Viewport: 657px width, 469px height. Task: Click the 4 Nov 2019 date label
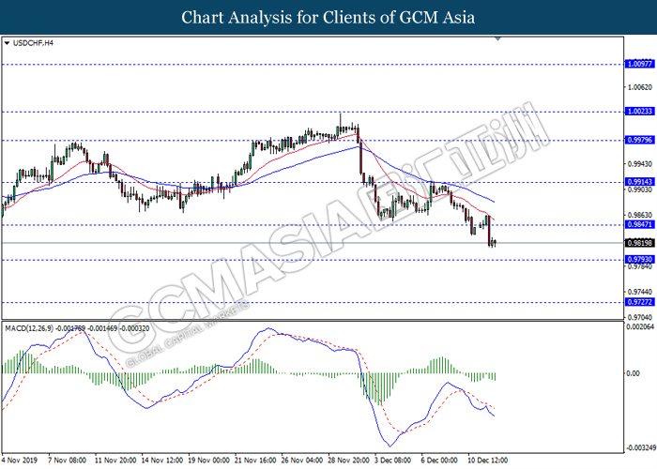click(x=20, y=461)
